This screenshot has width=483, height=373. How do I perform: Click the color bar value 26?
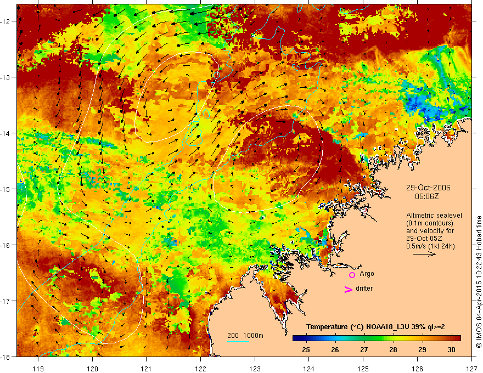335,349
